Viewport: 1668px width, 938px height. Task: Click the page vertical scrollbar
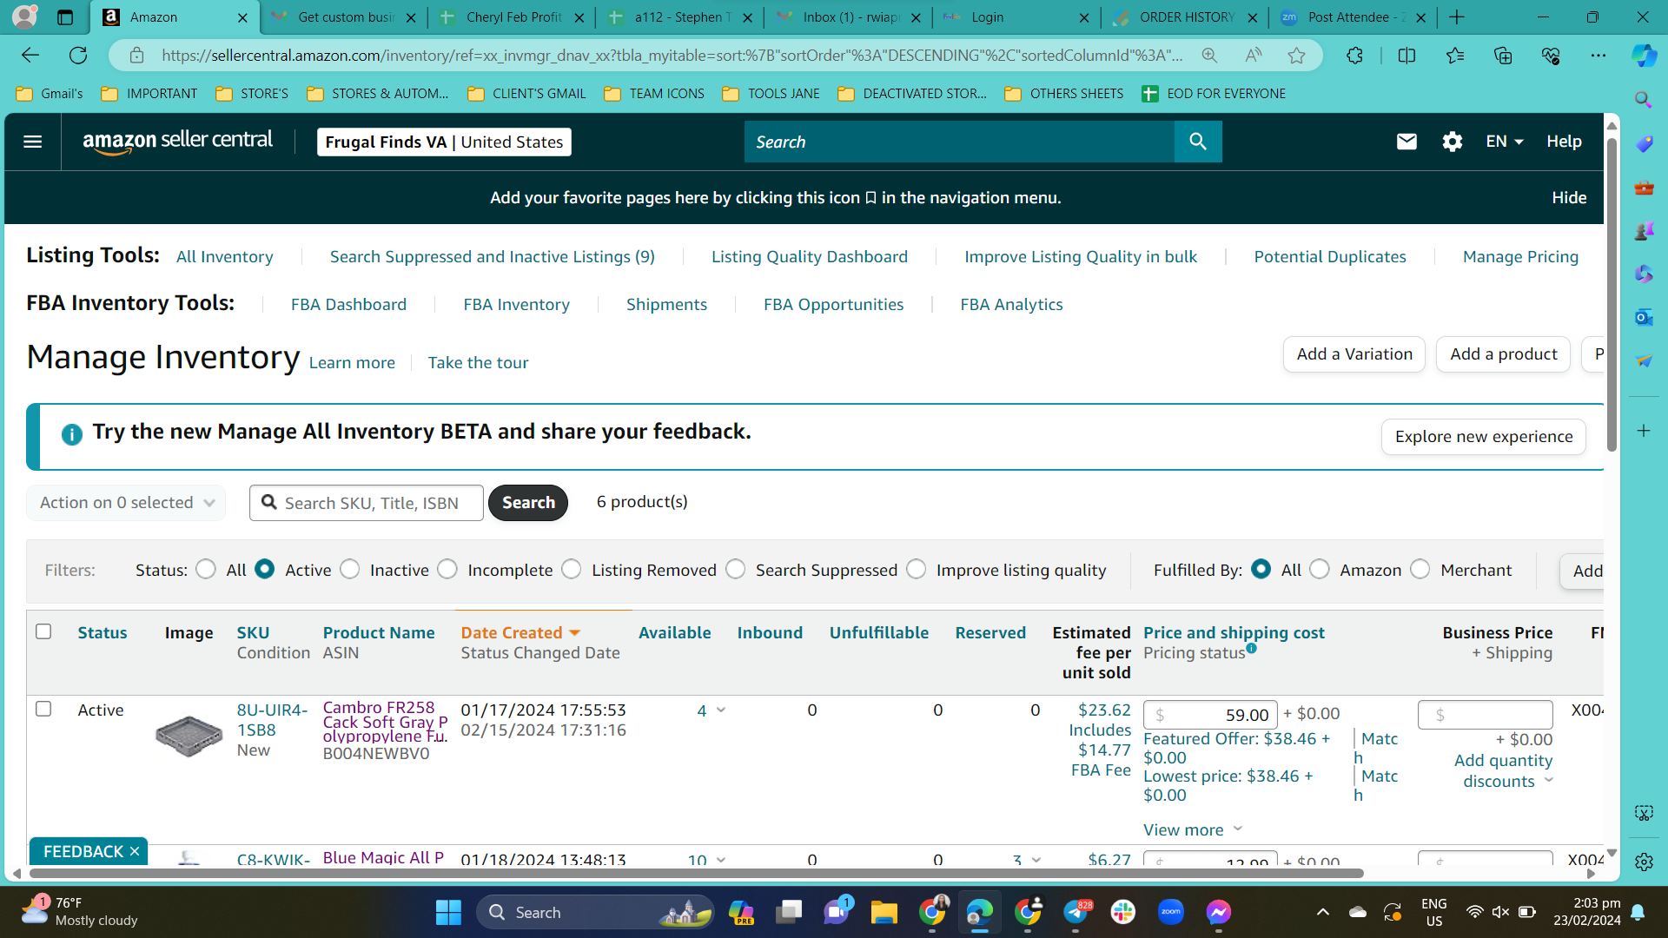click(1612, 295)
